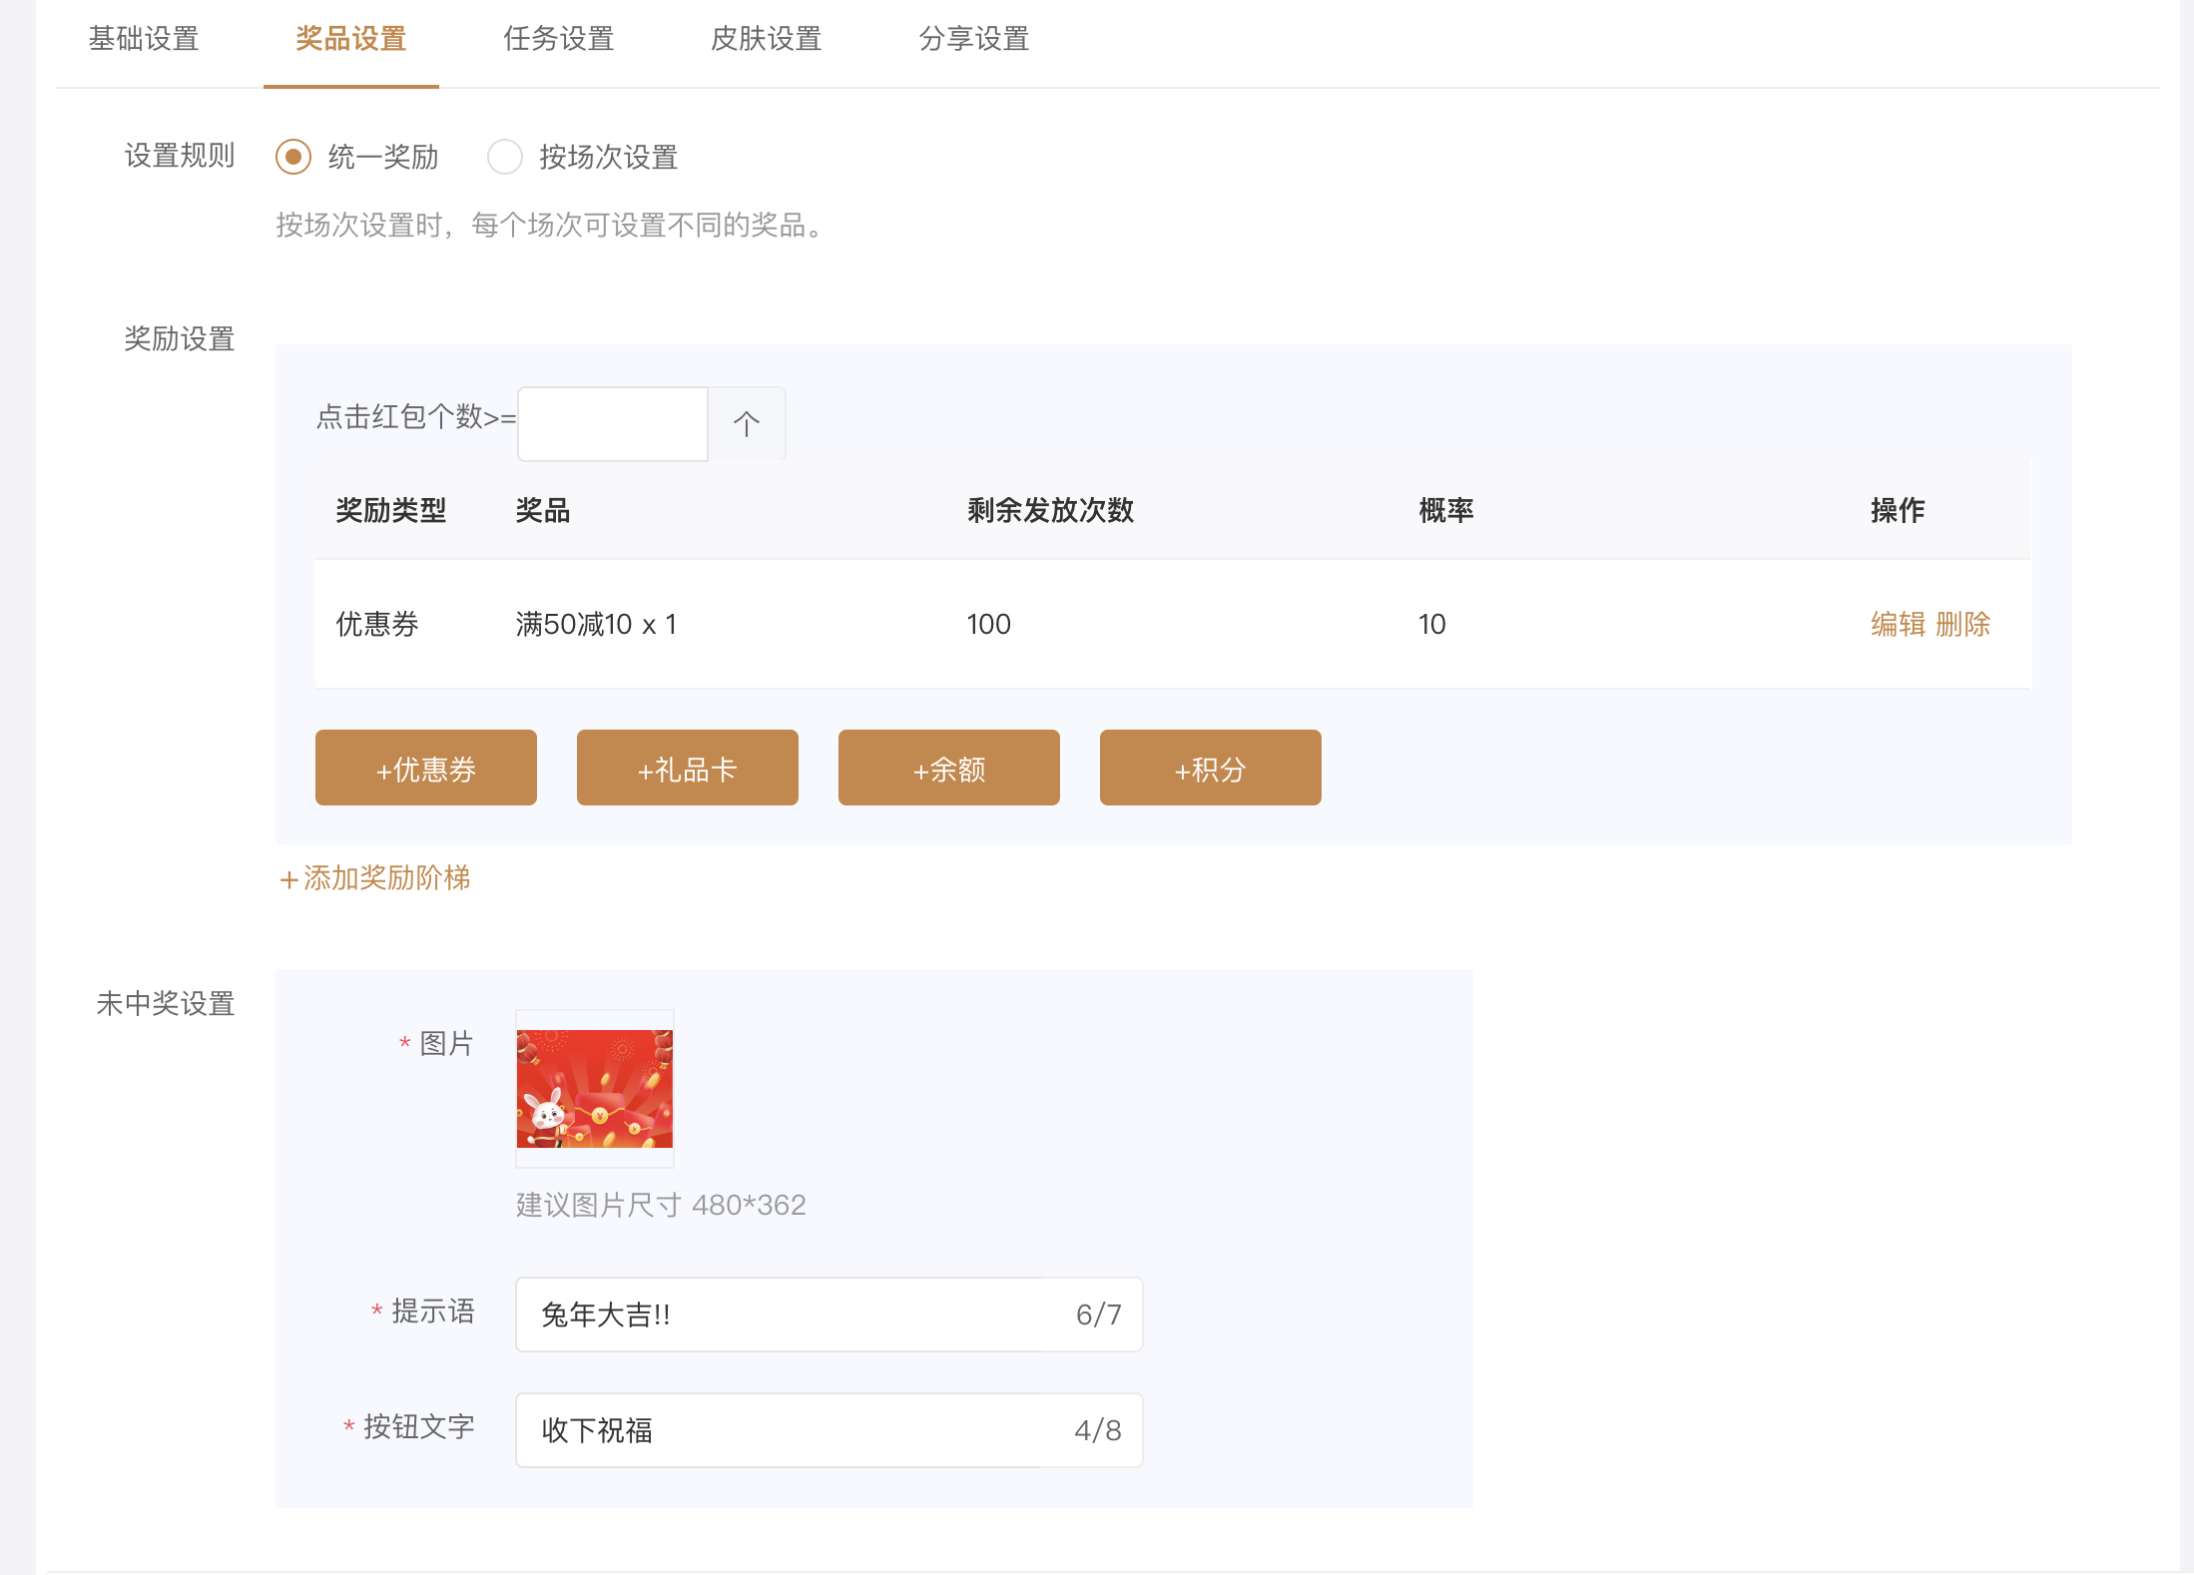Click the 建议图片尺寸 480*362 hint text
2194x1575 pixels.
click(x=661, y=1205)
